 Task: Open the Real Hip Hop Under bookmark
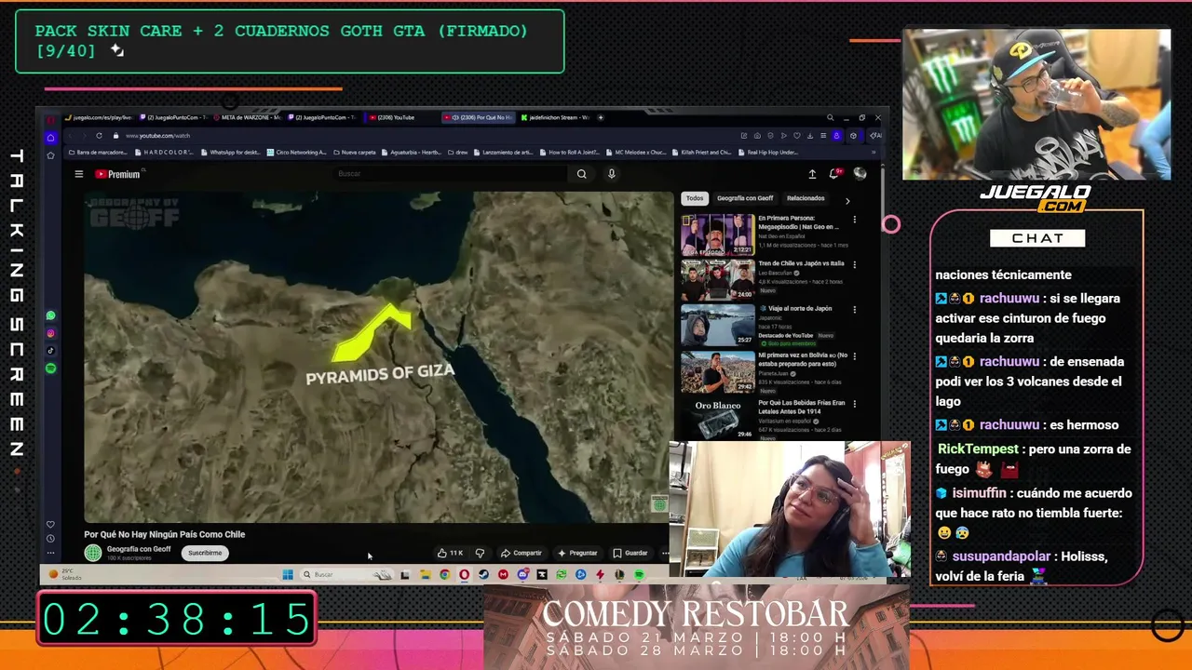click(769, 153)
